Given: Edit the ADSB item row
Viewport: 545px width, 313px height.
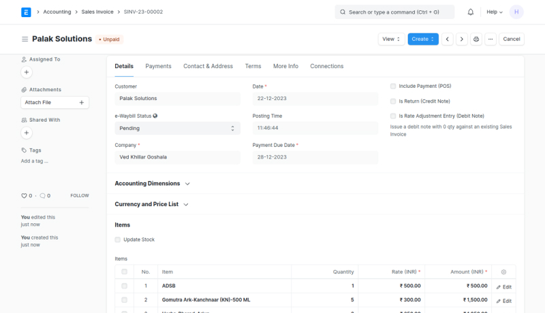Looking at the screenshot, I should point(503,287).
